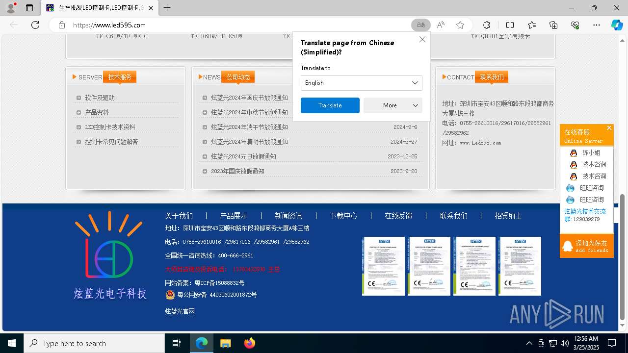
Task: Open File Explorer from the taskbar
Action: 225,343
